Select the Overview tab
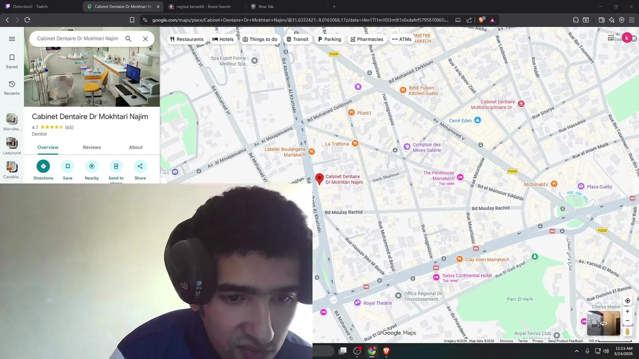 tap(48, 147)
